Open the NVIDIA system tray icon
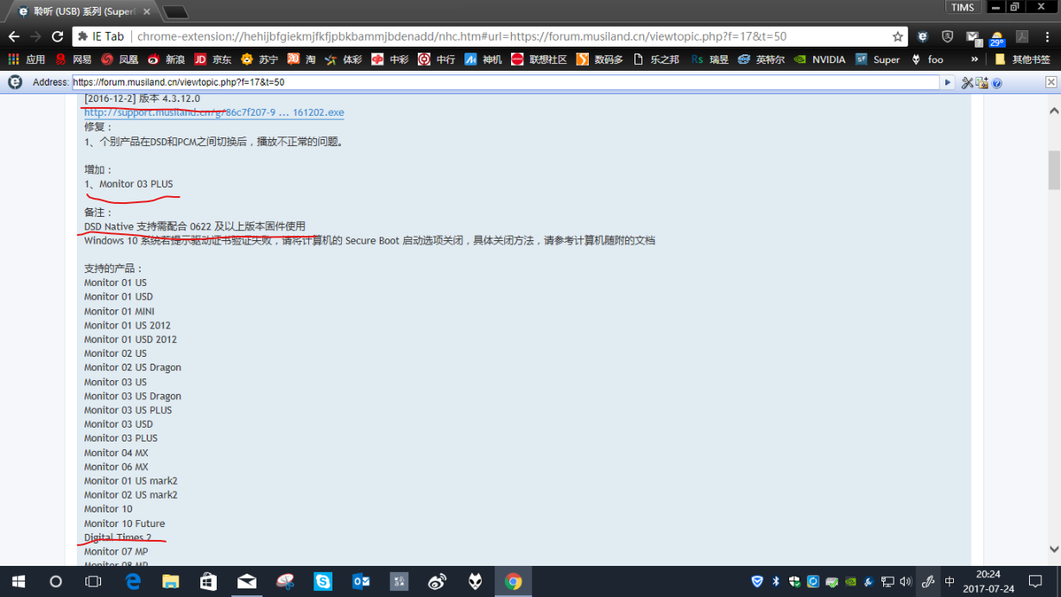1061x597 pixels. coord(849,581)
